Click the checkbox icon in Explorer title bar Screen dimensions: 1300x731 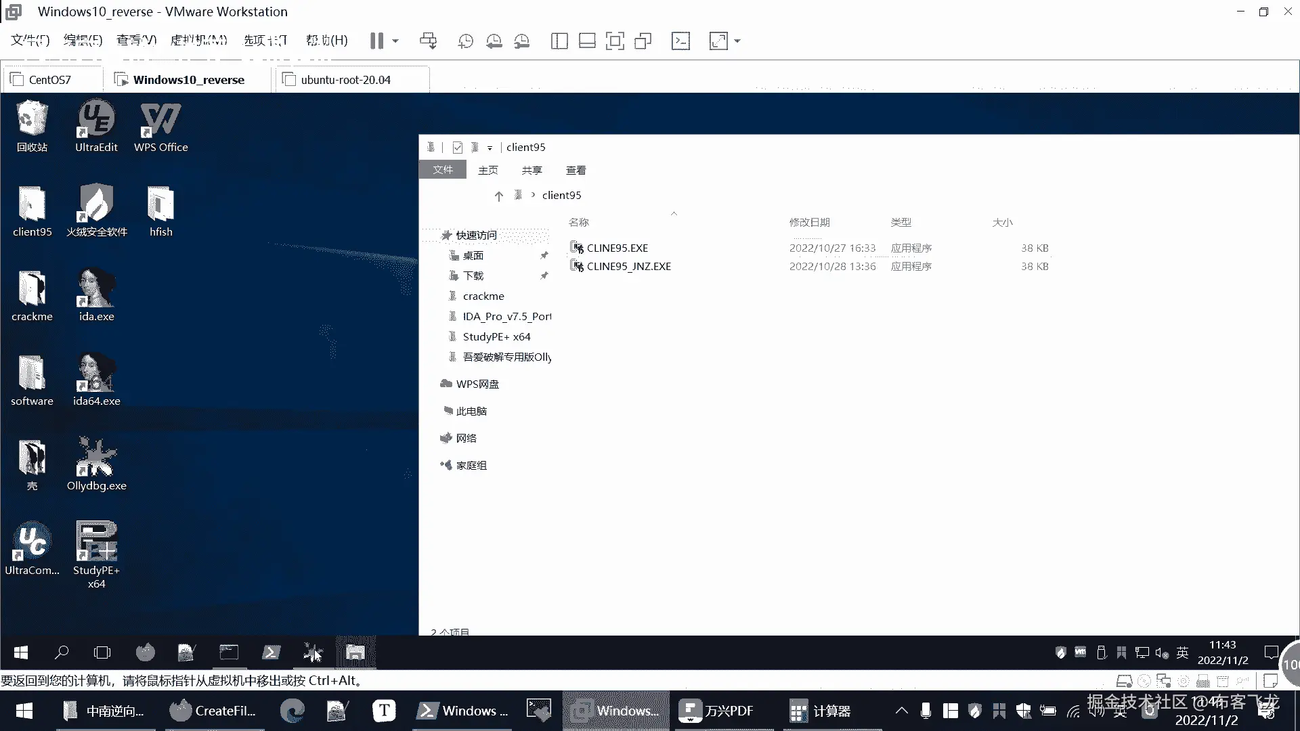point(458,148)
